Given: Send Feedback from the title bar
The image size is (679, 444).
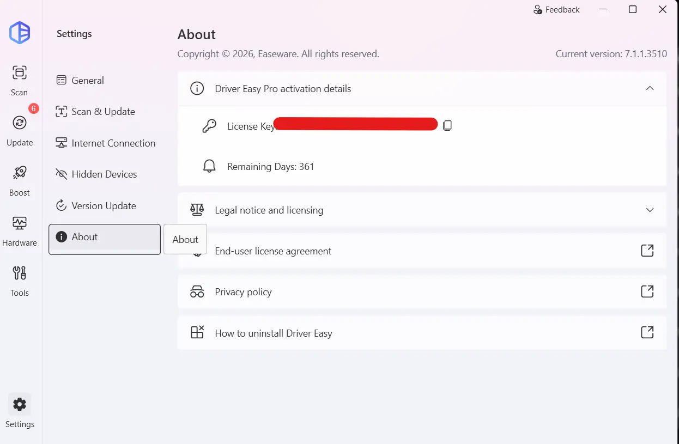Looking at the screenshot, I should point(556,10).
